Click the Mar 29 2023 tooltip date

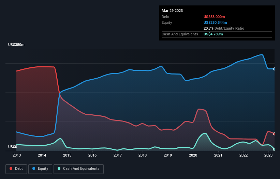click(172, 11)
